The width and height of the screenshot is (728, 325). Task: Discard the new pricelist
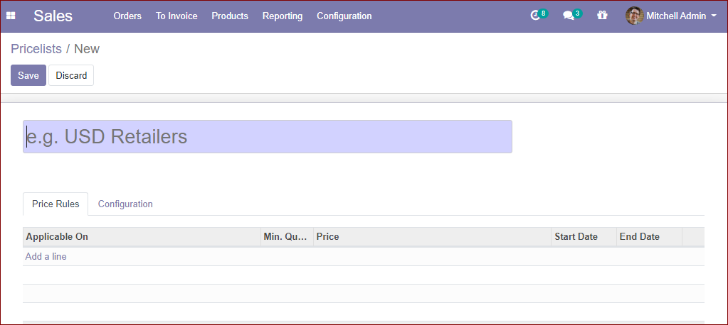[71, 75]
